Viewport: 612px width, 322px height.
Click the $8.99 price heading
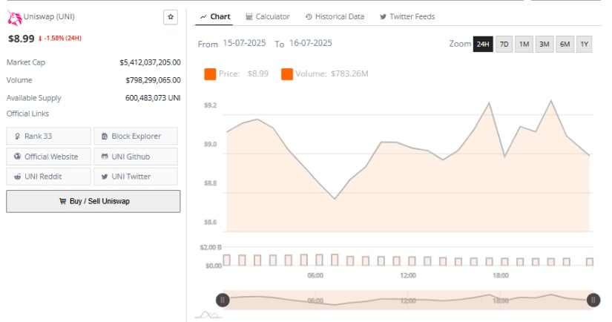pos(22,39)
